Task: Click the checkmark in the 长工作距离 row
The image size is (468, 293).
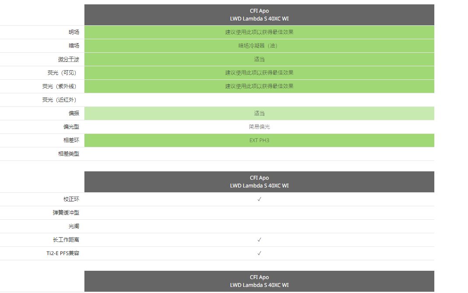Action: pyautogui.click(x=259, y=240)
